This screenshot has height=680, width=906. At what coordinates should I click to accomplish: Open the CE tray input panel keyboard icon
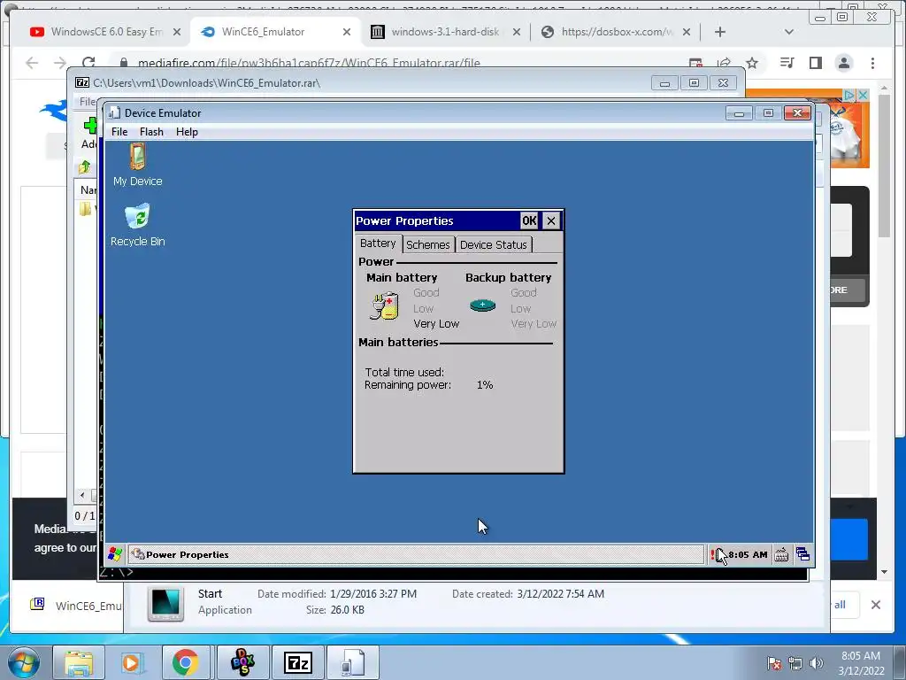781,554
